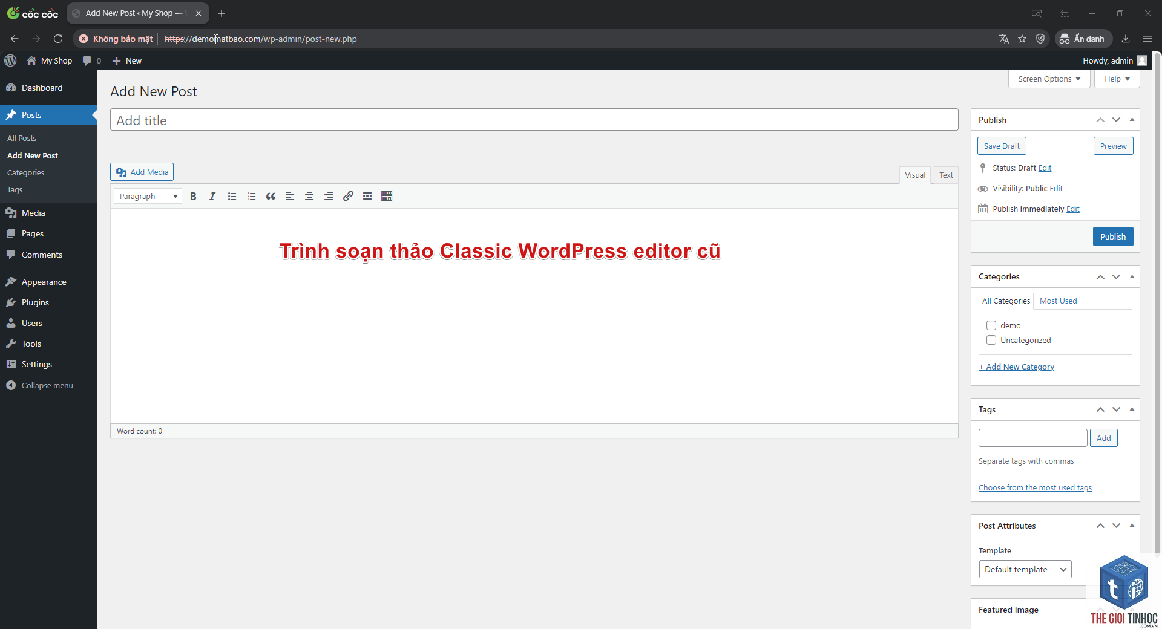This screenshot has width=1162, height=629.
Task: Edit the post Status
Action: [x=1045, y=168]
